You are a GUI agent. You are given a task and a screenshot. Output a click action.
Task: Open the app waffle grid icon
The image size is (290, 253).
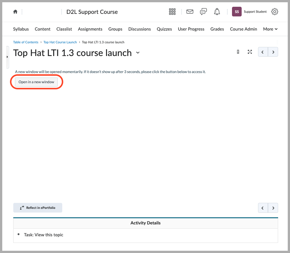172,11
